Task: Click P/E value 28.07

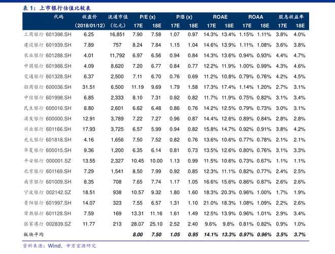Action: 138,224
